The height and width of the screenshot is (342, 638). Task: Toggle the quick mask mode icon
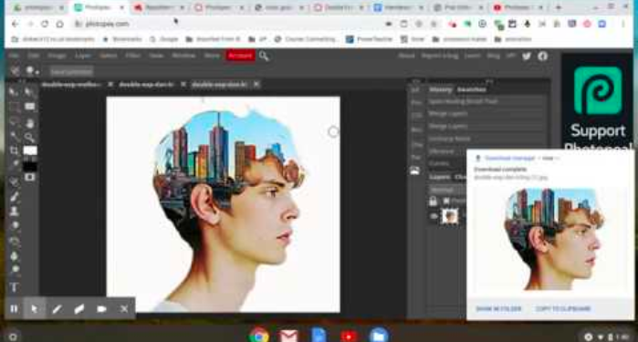(30, 177)
